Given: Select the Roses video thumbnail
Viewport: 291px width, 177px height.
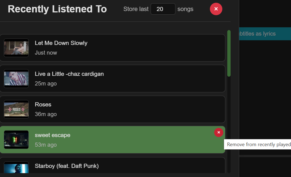Looking at the screenshot, I should tap(16, 109).
